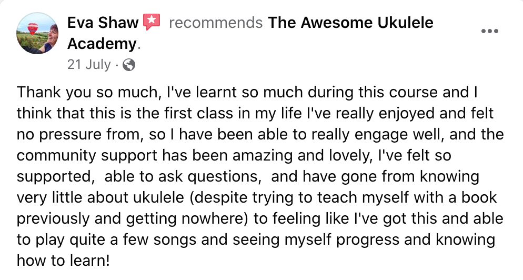Click the review line beginning Thank you so much
Image resolution: width=523 pixels, height=280 pixels.
[x=247, y=93]
